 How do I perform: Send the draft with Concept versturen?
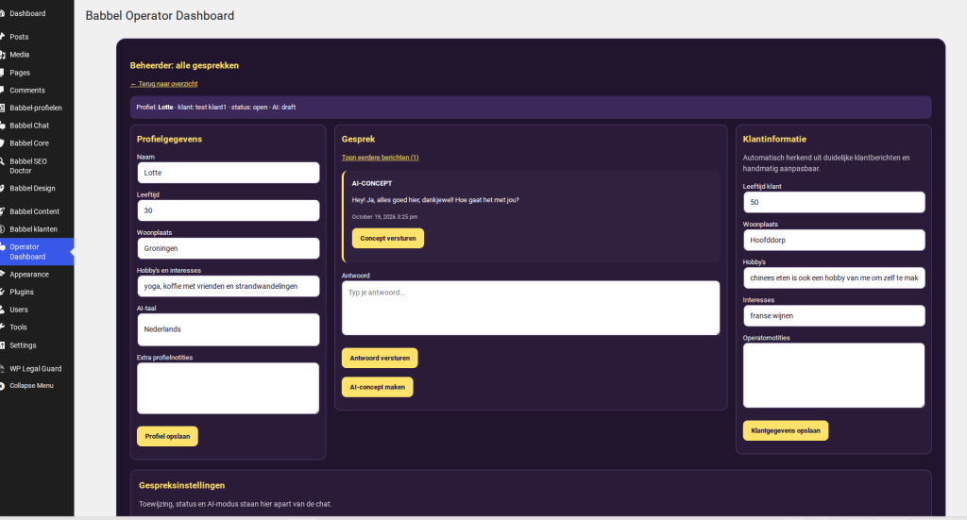click(x=388, y=239)
